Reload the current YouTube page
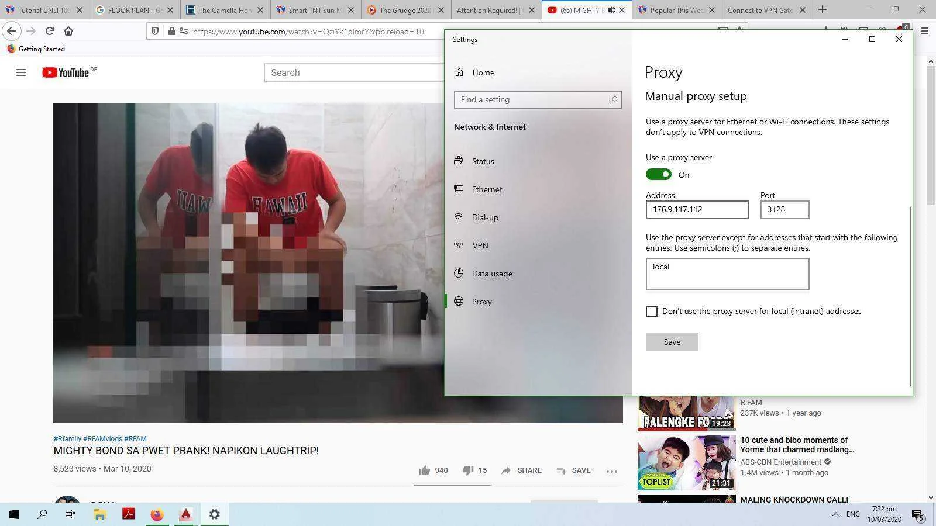This screenshot has width=936, height=526. 50,31
